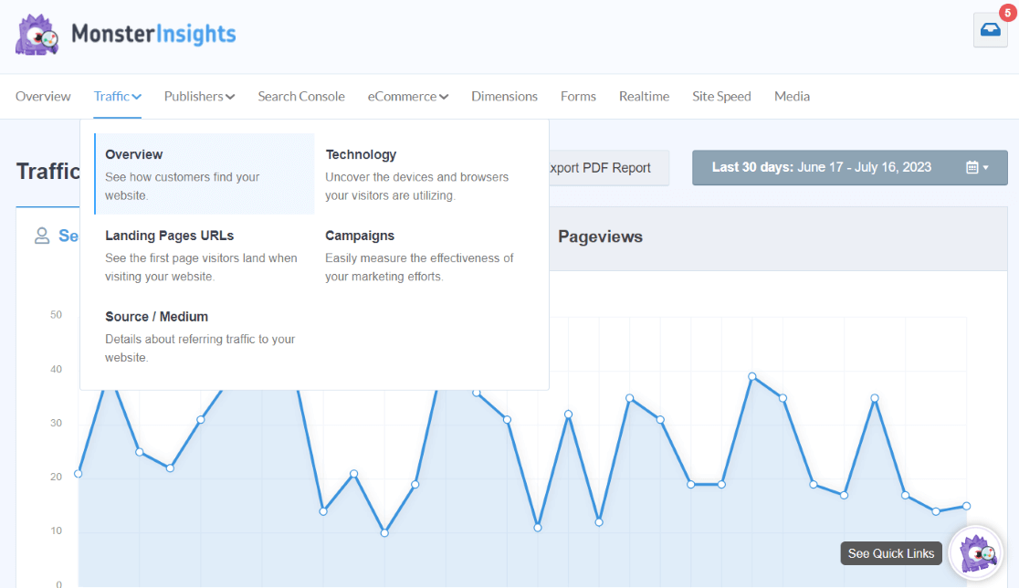Select Overview in the Traffic dropdown
1019x588 pixels.
pos(204,173)
